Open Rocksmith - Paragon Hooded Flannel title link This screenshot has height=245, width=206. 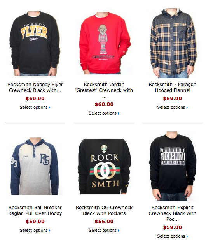pyautogui.click(x=173, y=87)
